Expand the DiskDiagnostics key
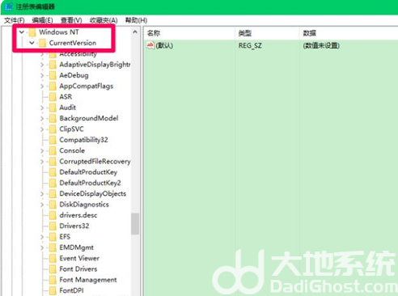The image size is (398, 296). pos(42,205)
